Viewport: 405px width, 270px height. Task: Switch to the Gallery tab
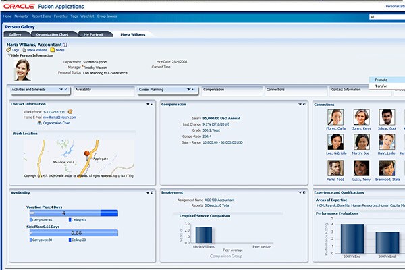tap(16, 34)
